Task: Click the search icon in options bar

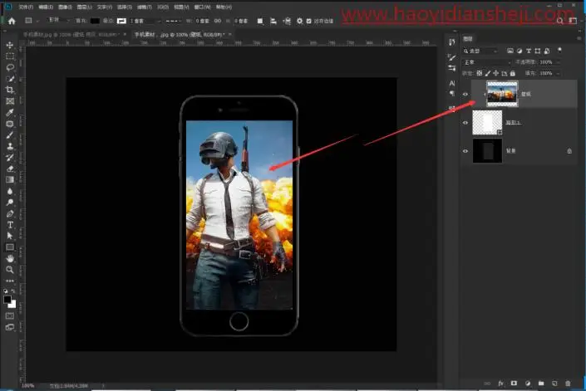Action: (560, 21)
